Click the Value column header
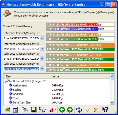Screen dimensions: 118x115 pos(80,76)
